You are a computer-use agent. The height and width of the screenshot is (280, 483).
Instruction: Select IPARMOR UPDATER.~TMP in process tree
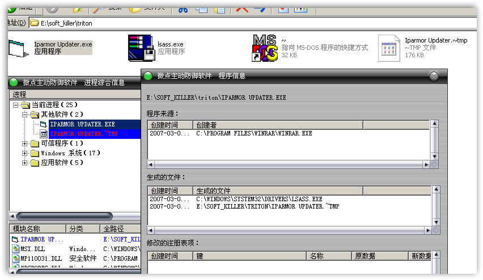(84, 134)
